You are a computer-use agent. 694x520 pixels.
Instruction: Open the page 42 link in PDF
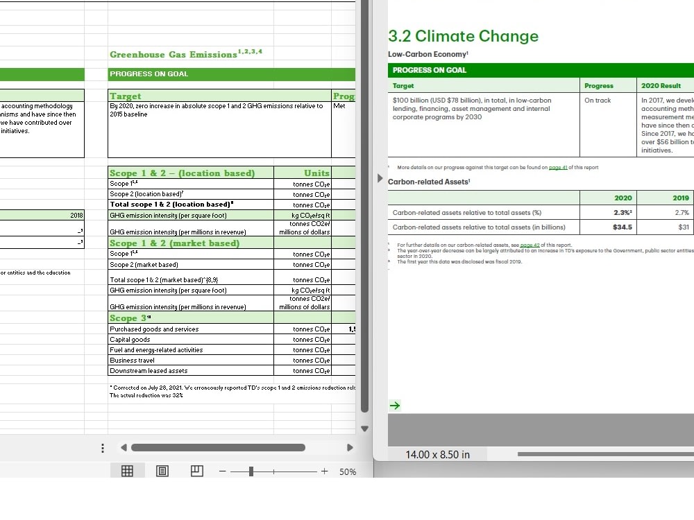coord(530,245)
